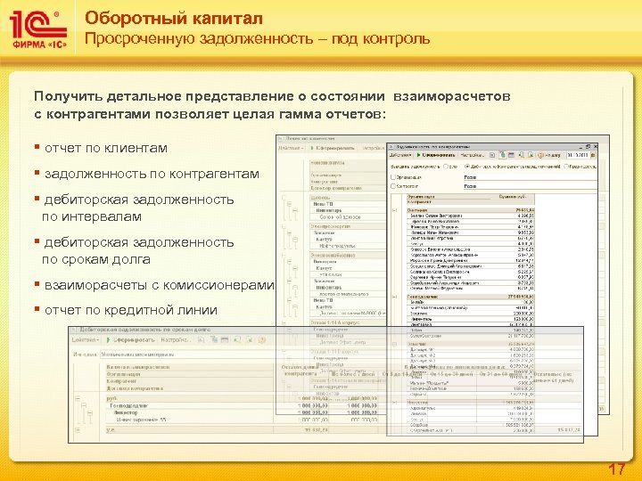
Task: Click the slide title Оборотный капитал
Action: pos(174,18)
